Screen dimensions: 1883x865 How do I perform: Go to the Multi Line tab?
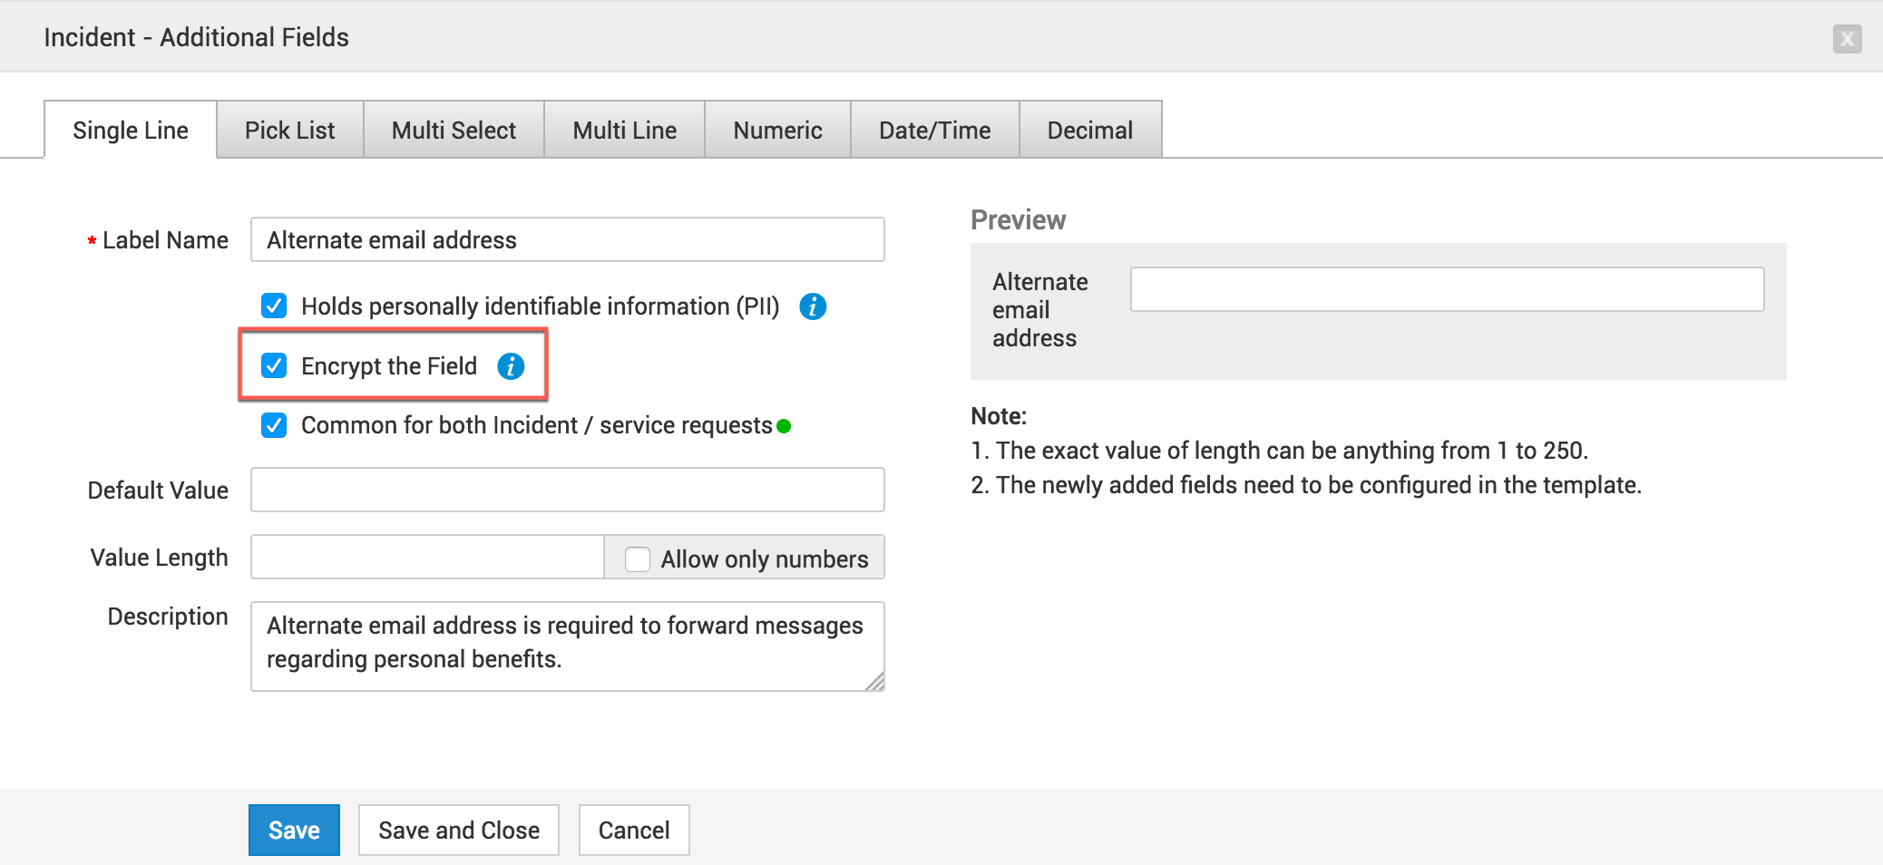point(625,131)
